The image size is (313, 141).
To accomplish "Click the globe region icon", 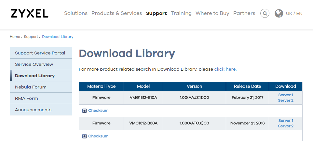I will click(x=279, y=13).
